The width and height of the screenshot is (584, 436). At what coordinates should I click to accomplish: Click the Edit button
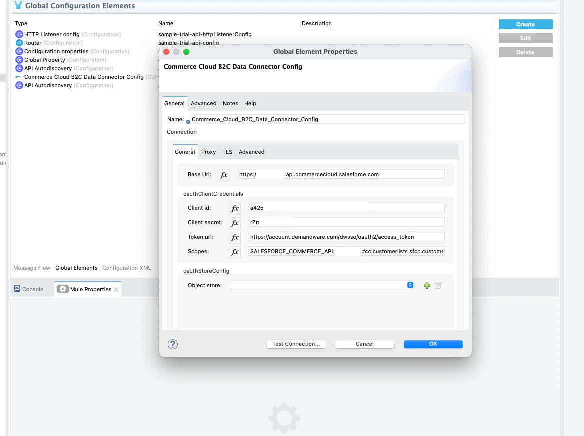point(525,38)
